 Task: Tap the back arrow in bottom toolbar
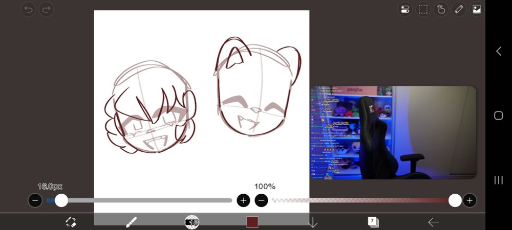pyautogui.click(x=434, y=222)
